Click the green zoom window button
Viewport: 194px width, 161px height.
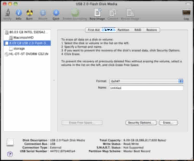16,4
